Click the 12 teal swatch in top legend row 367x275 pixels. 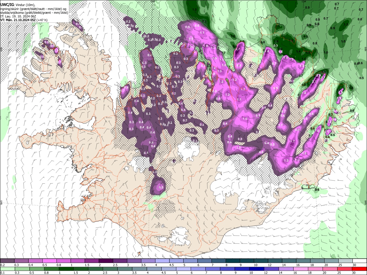point(275,261)
